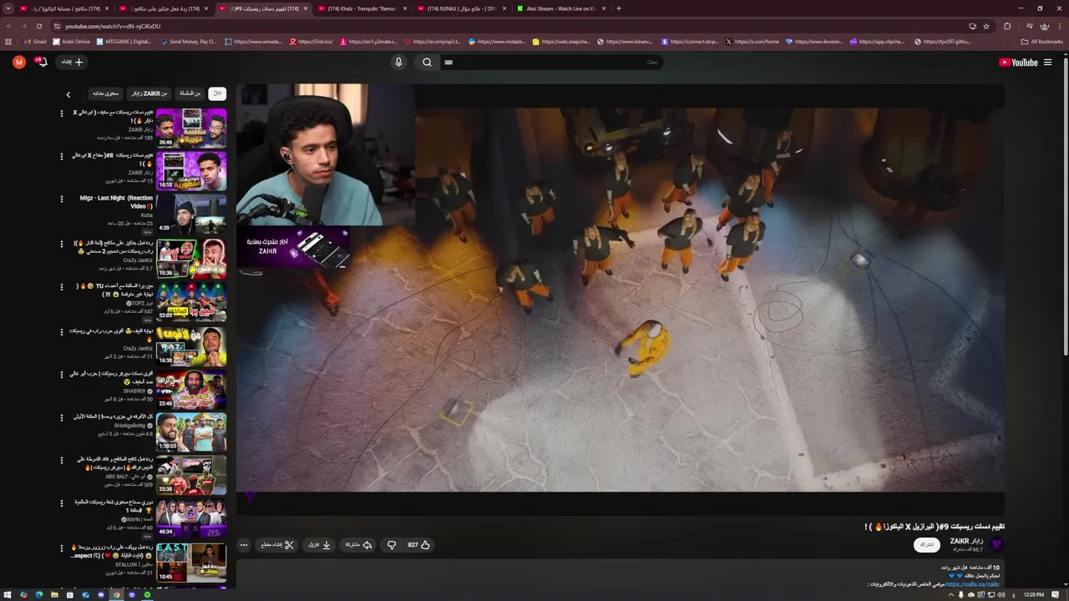Open the options menu for Migz - Last Night
Screen dimensions: 1069x601
(61, 199)
